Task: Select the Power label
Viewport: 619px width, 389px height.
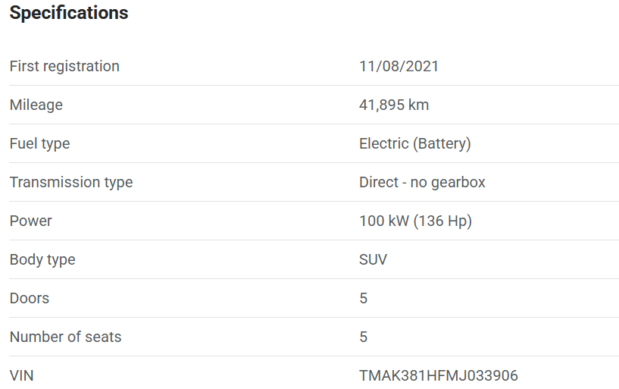Action: (30, 221)
